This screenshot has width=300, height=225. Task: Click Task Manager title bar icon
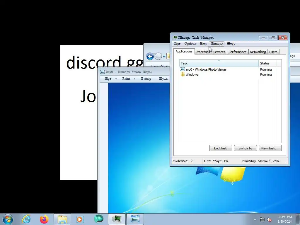point(175,37)
